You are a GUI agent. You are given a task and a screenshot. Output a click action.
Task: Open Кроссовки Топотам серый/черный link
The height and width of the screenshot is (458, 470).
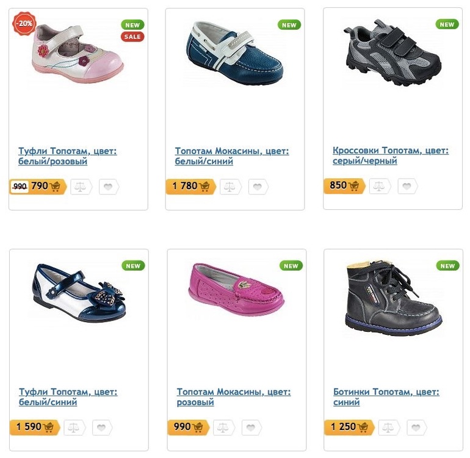pos(391,156)
